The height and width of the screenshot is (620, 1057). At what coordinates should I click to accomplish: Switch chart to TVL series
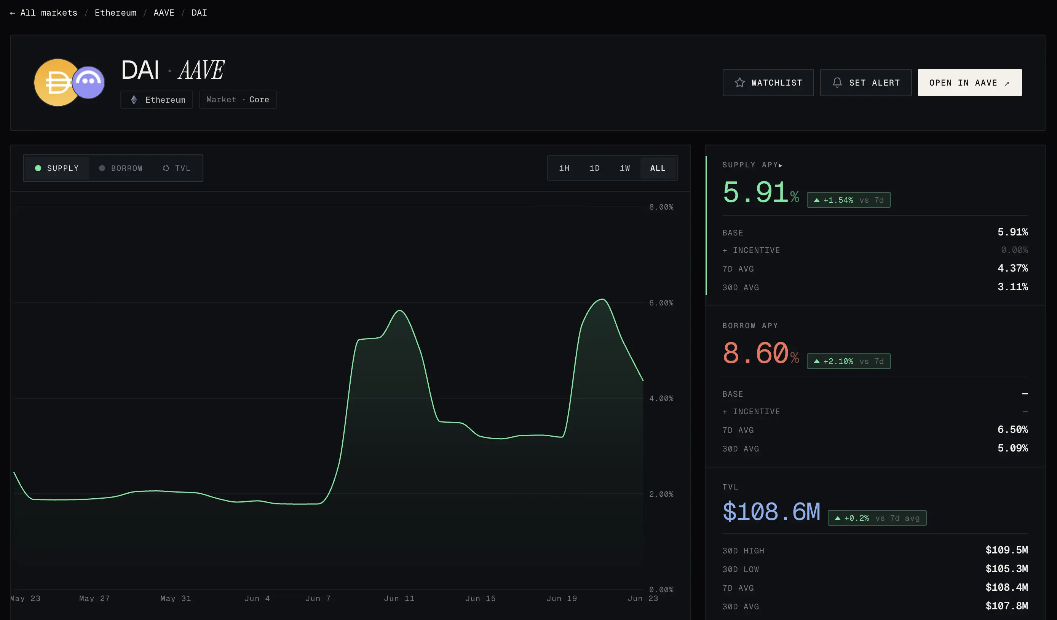[177, 168]
